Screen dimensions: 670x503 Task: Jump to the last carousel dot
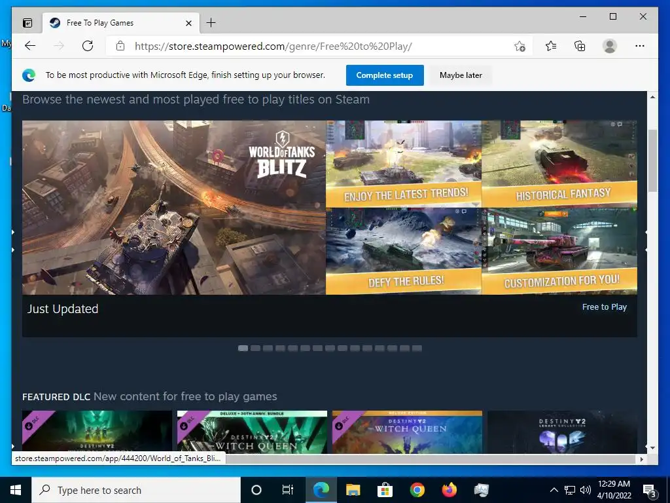(x=417, y=348)
